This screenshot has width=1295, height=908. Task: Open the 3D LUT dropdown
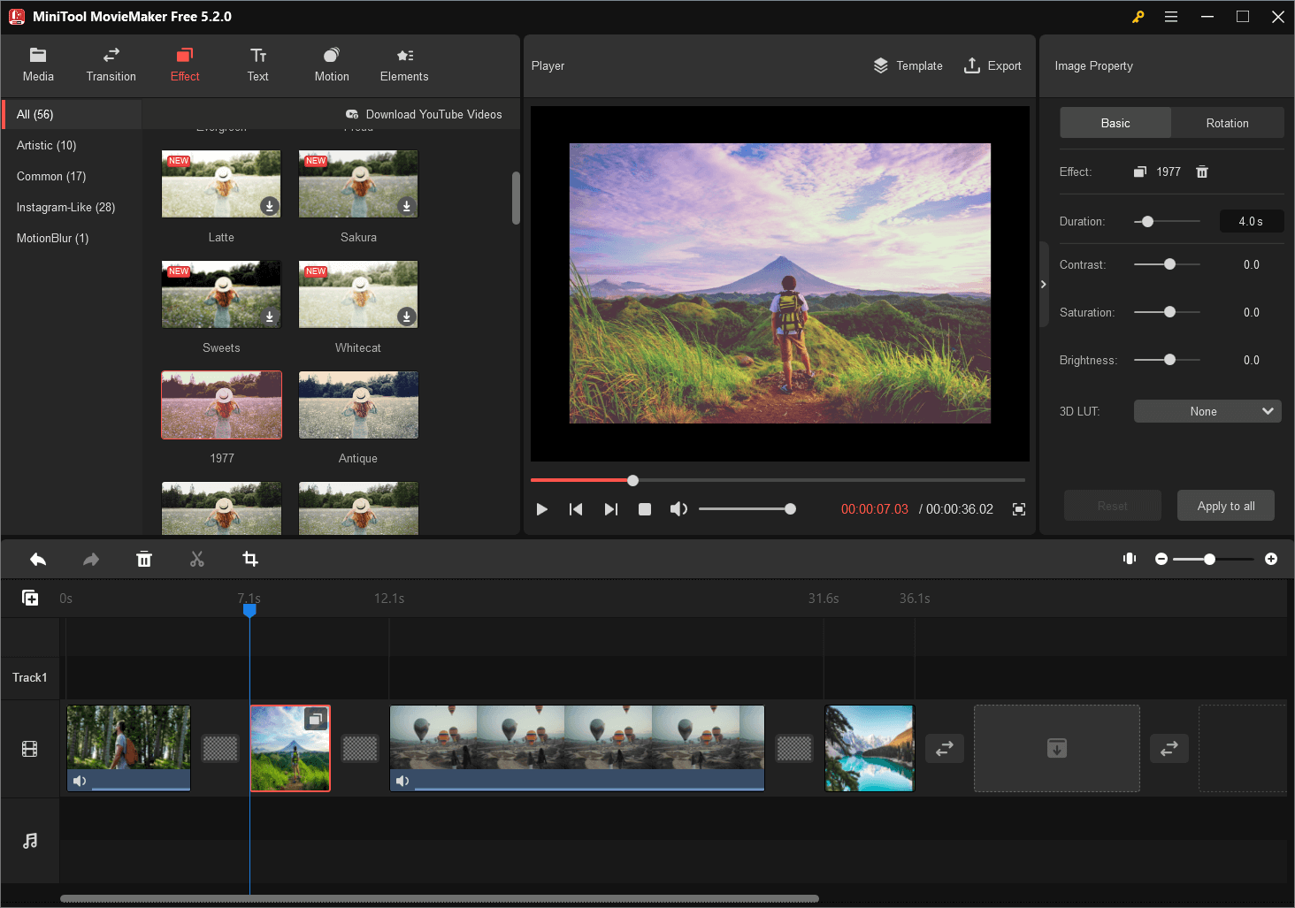pos(1207,411)
